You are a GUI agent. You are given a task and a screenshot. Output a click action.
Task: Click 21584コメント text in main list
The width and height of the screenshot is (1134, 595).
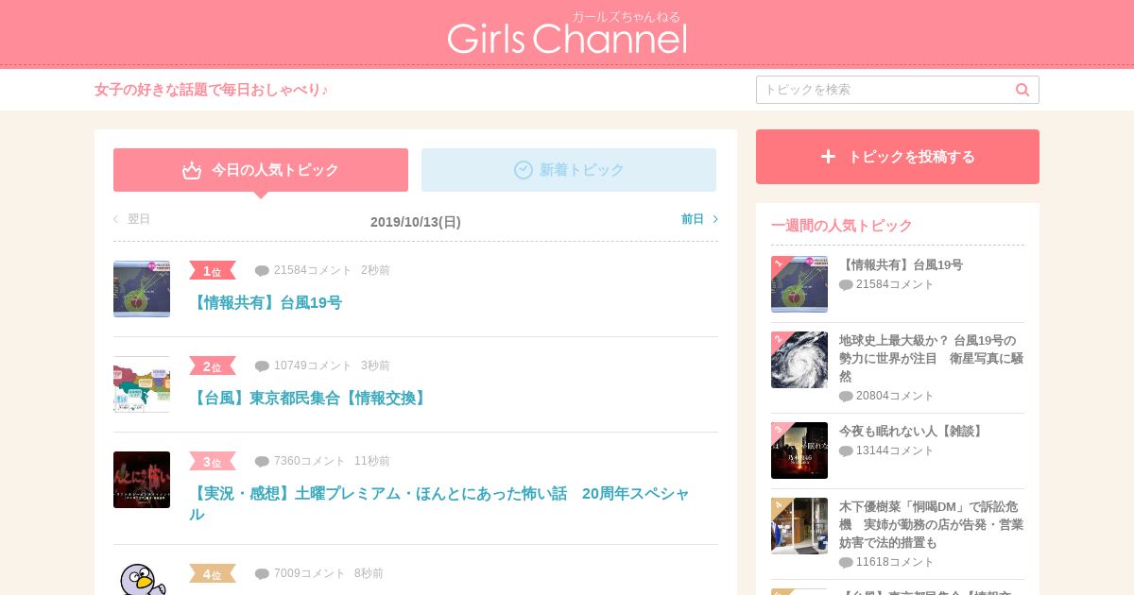313,270
